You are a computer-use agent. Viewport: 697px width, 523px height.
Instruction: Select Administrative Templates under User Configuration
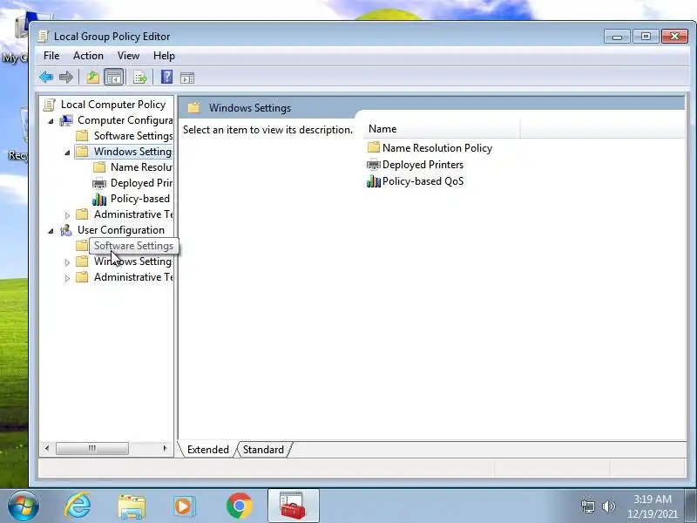[133, 277]
